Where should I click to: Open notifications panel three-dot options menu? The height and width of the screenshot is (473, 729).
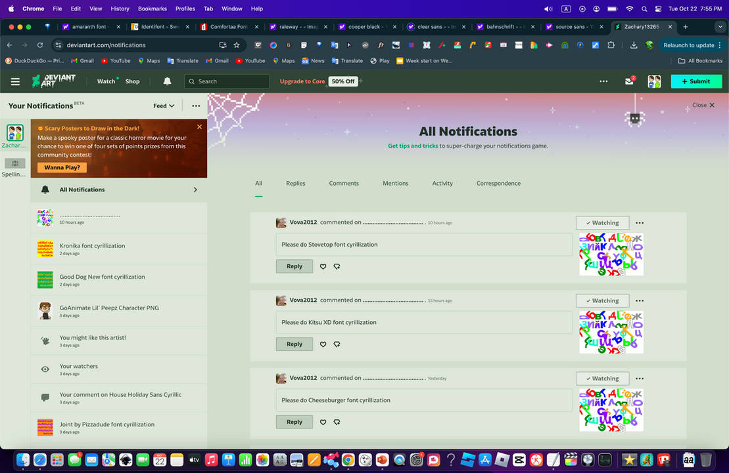[196, 106]
